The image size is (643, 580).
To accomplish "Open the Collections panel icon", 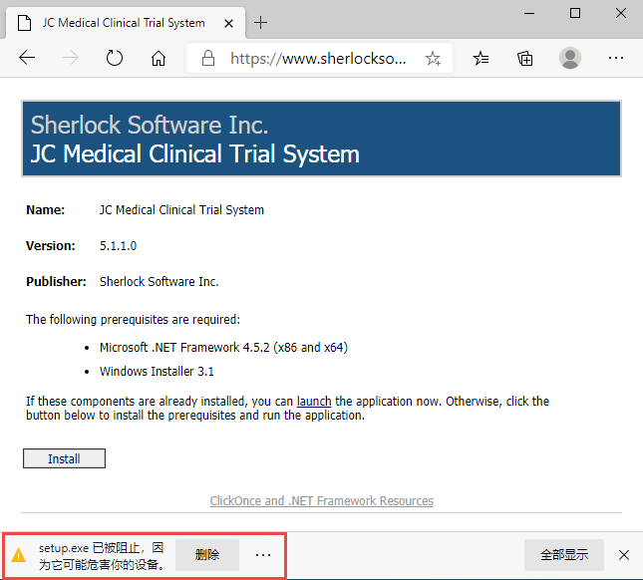I will 525,58.
